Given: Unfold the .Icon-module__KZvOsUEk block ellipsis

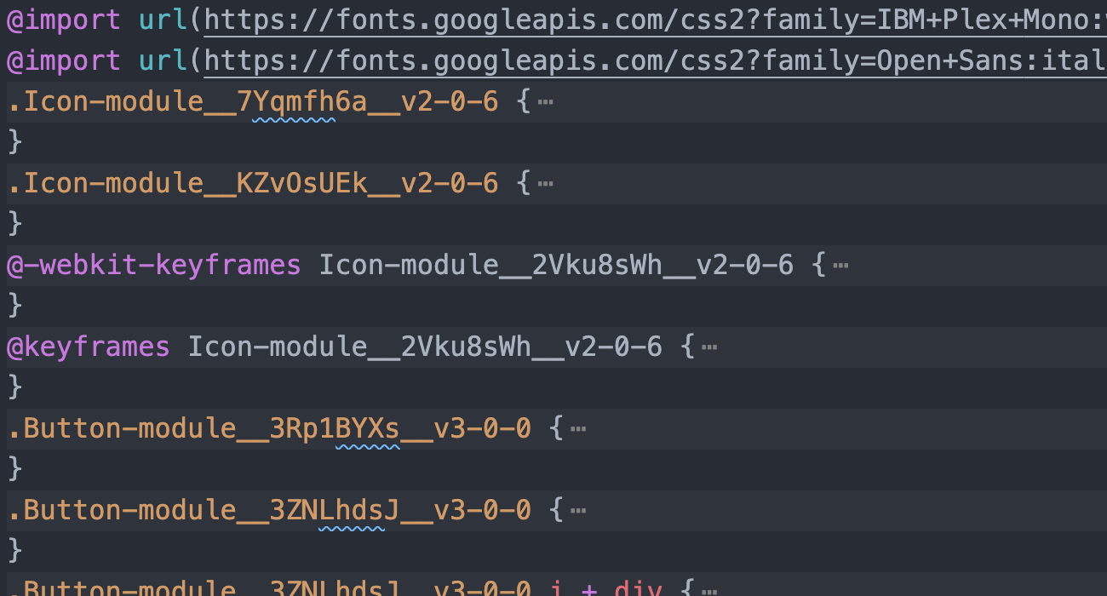Looking at the screenshot, I should pos(546,184).
